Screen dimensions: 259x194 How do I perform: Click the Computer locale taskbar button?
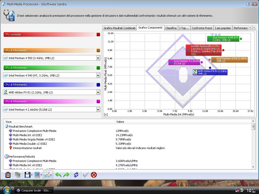pos(34,190)
